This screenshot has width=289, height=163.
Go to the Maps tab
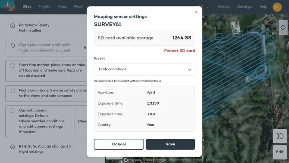(x=62, y=6)
